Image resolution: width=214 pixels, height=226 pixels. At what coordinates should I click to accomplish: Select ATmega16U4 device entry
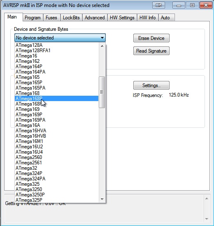[x=56, y=152]
